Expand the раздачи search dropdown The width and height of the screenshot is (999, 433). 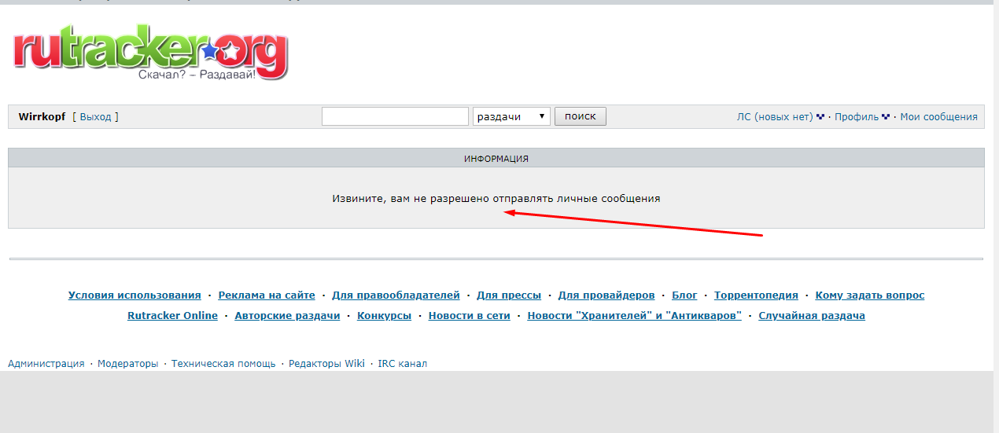coord(511,116)
